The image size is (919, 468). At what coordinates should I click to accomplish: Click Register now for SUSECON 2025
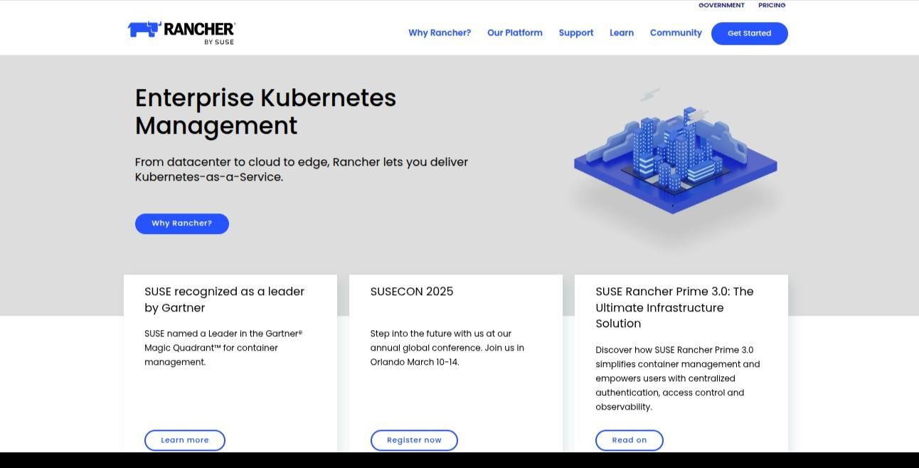point(414,440)
